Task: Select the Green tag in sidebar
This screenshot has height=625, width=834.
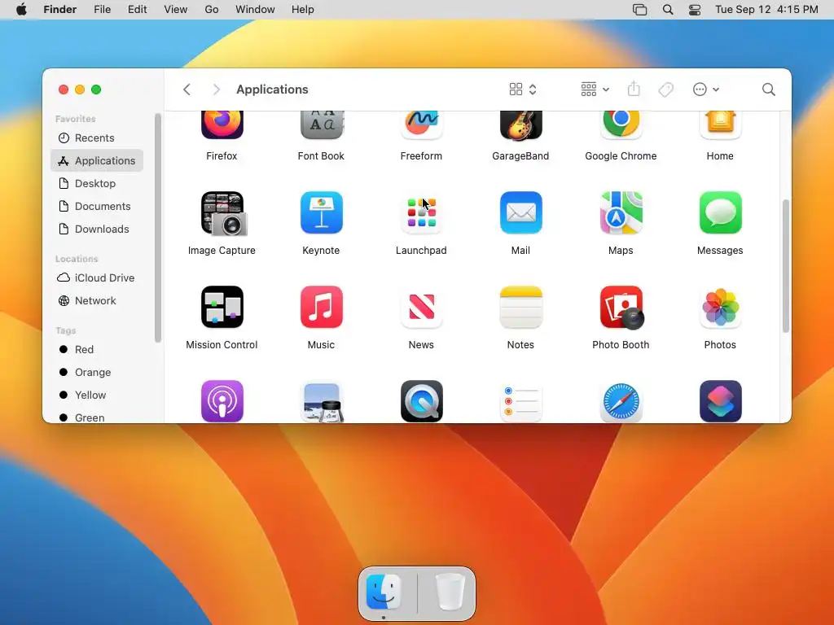Action: point(97,417)
